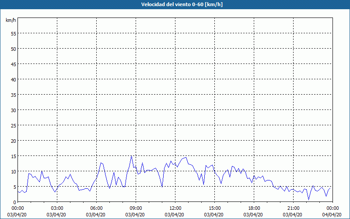
Task: Click the 04/04/20 date label
Action: point(332,215)
